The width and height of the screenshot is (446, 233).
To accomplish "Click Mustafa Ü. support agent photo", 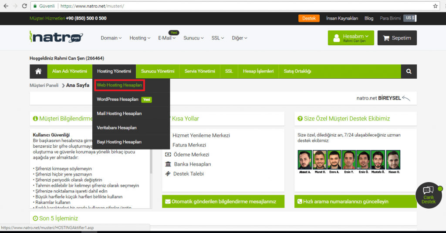I will [x=378, y=160].
